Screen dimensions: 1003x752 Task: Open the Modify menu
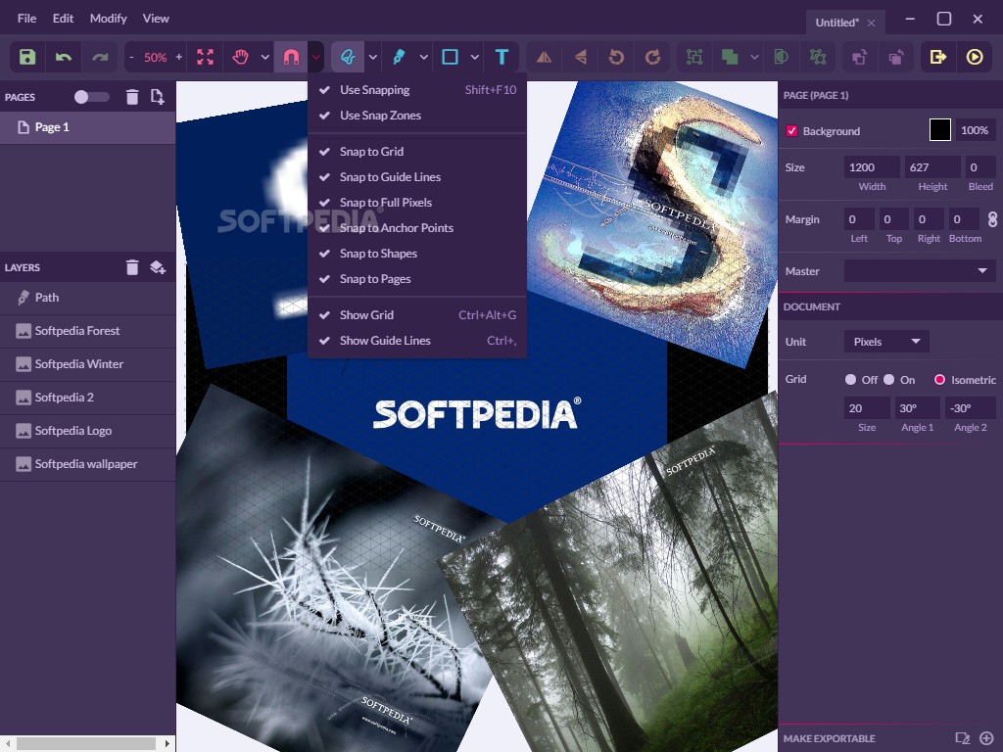click(108, 19)
